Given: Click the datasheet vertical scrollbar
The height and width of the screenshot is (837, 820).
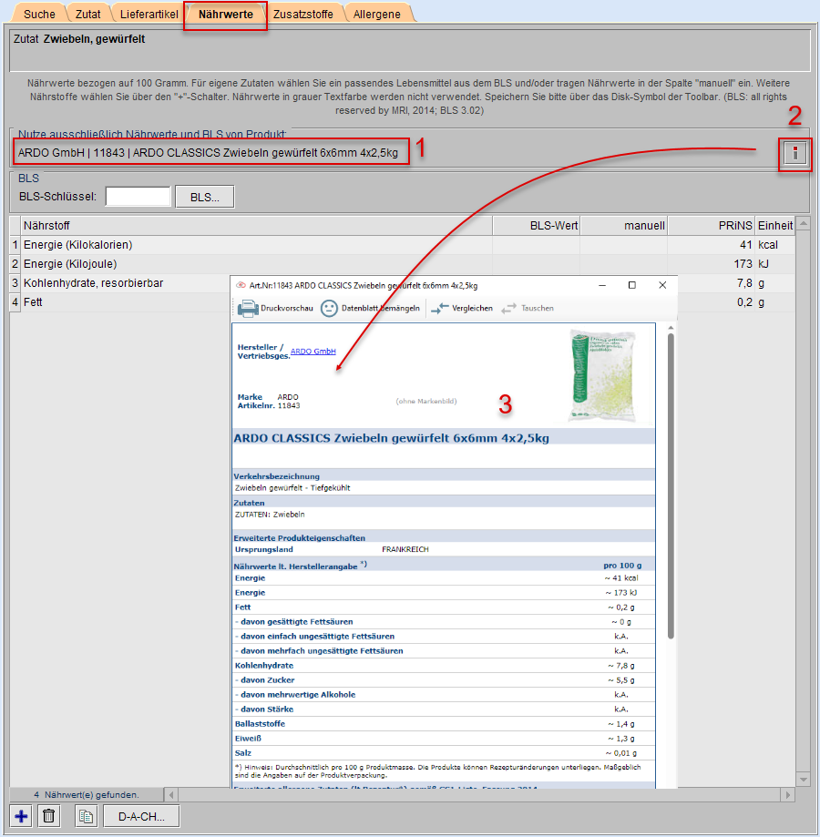Looking at the screenshot, I should click(x=671, y=483).
